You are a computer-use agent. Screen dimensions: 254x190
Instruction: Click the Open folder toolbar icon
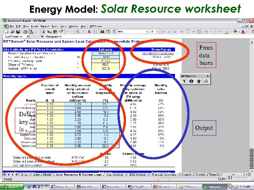click(12, 32)
